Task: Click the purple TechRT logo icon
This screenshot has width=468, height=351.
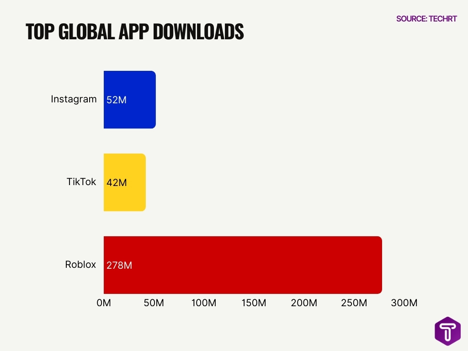Action: point(447,331)
